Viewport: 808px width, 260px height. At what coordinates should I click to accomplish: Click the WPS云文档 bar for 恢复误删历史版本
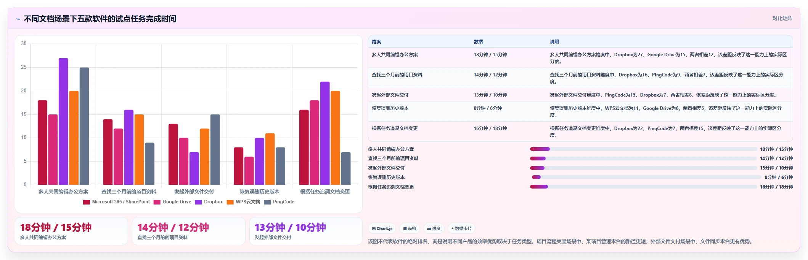[x=270, y=159]
